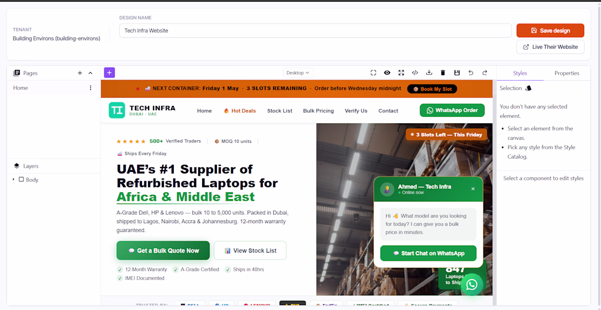Select the 500+ Verified Traders label

[x=175, y=141]
